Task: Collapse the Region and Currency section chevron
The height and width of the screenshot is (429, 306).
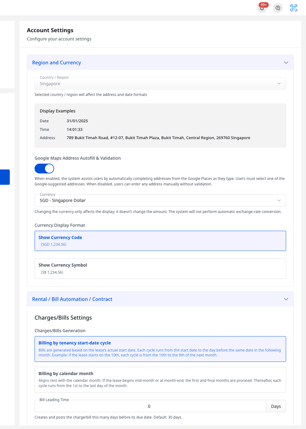Action: 286,63
